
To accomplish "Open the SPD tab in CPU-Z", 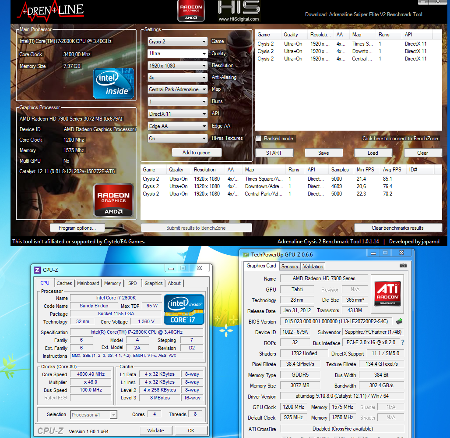I will [x=133, y=283].
